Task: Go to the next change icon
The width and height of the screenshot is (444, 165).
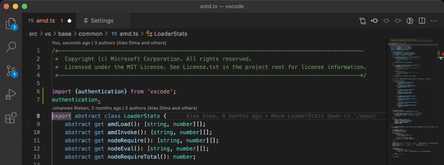Action: tap(398, 21)
